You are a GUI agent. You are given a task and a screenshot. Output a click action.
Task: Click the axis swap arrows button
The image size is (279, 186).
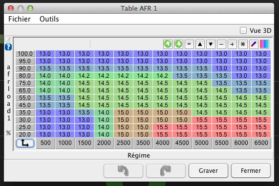pos(25,143)
